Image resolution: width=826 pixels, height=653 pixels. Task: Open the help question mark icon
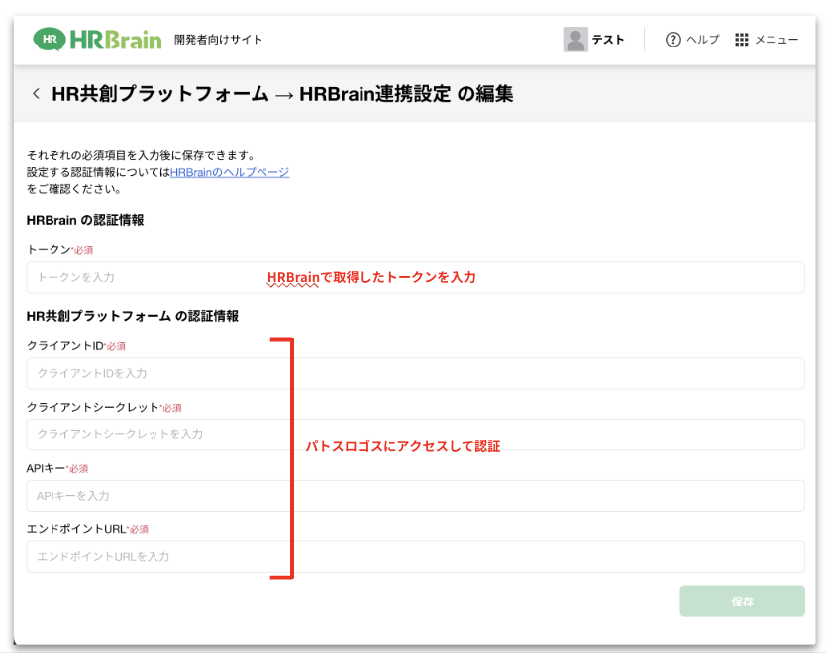click(x=672, y=40)
